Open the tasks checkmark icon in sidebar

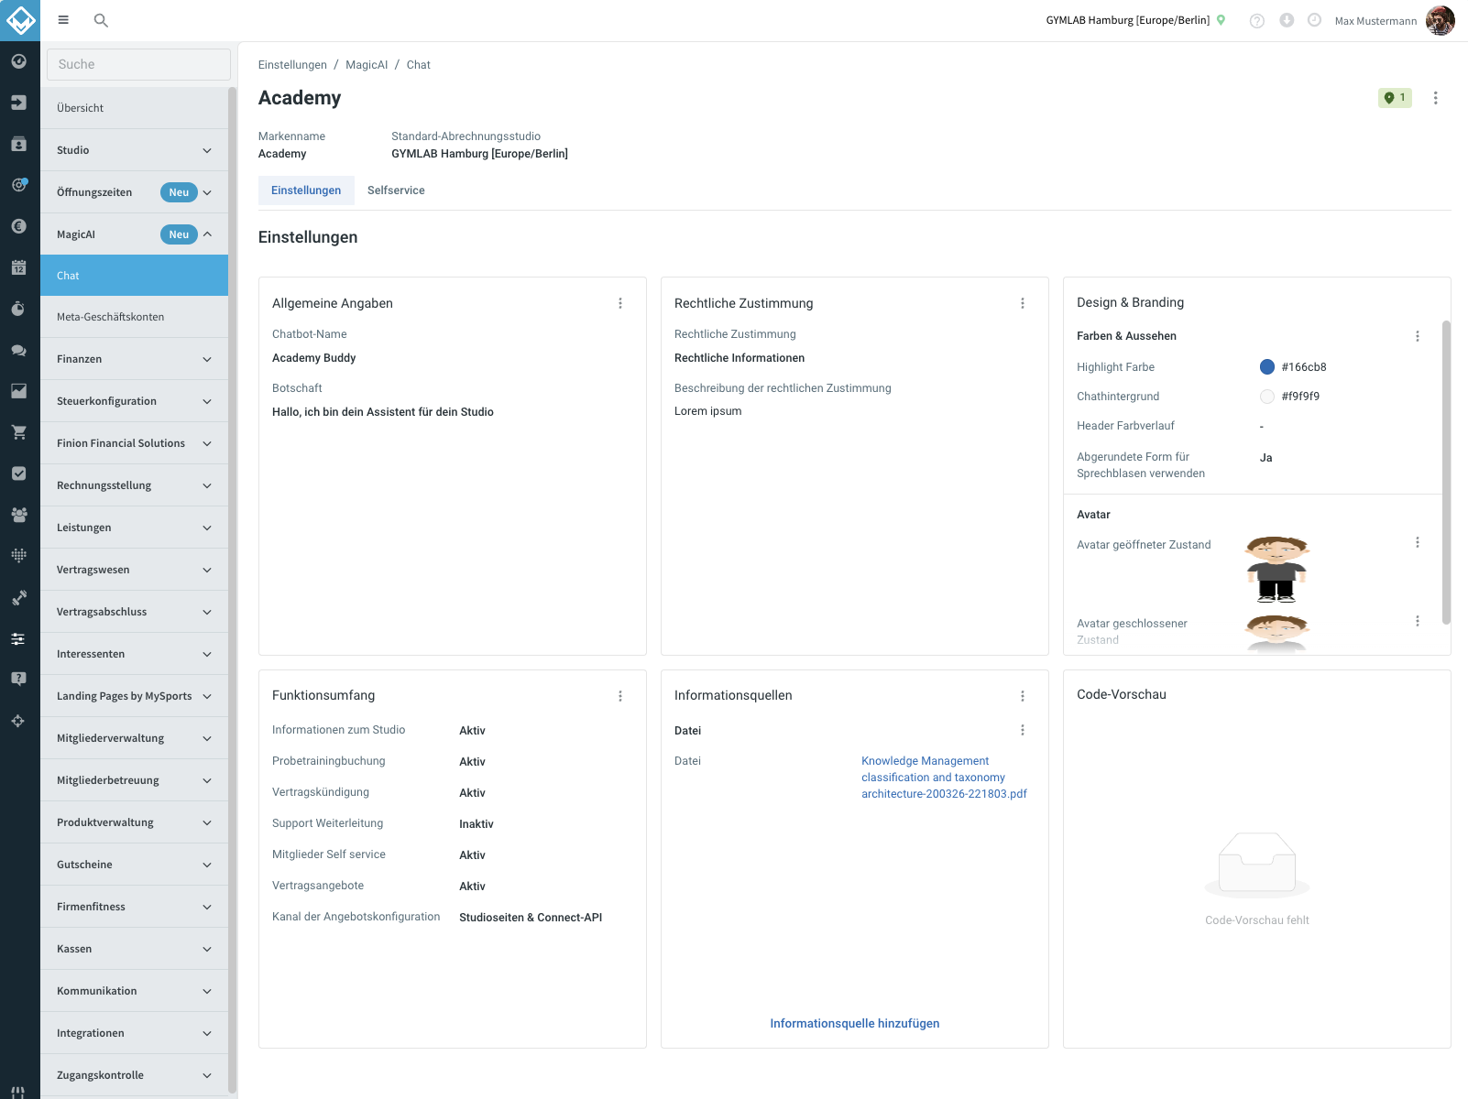click(18, 473)
